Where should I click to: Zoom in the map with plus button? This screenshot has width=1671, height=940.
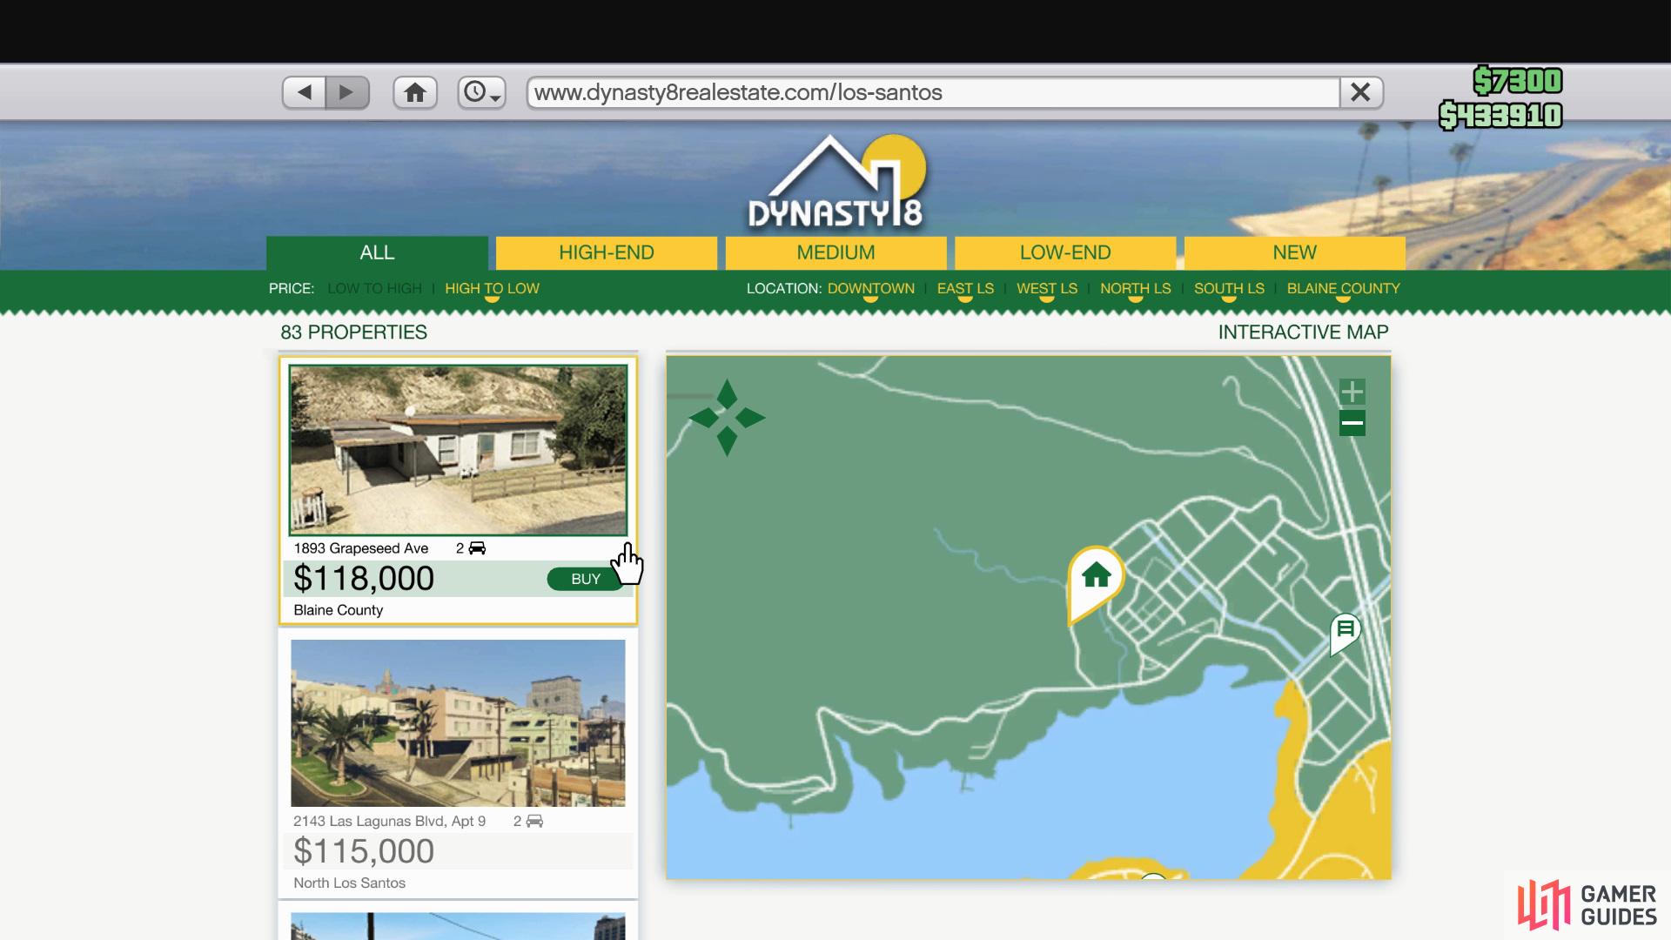click(x=1352, y=392)
